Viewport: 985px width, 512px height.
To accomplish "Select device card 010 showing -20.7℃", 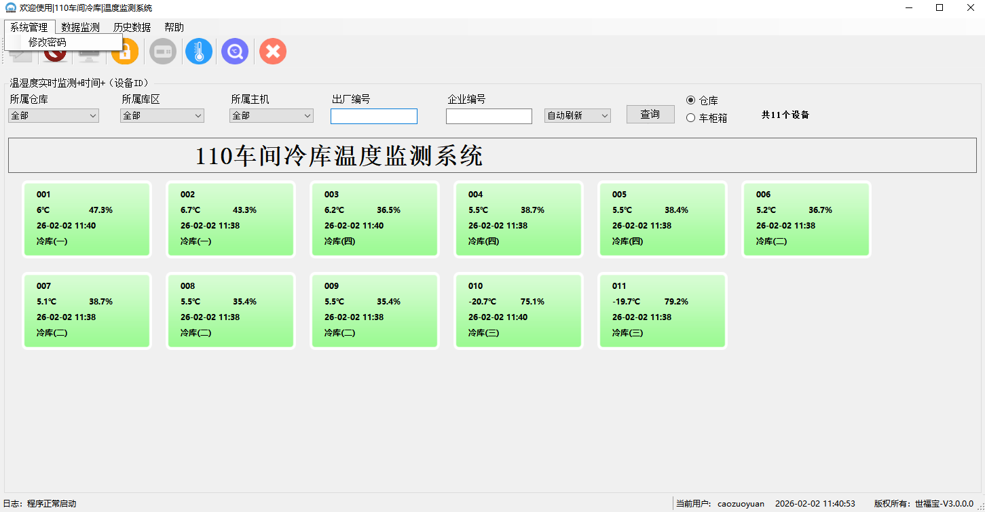I will coord(519,311).
